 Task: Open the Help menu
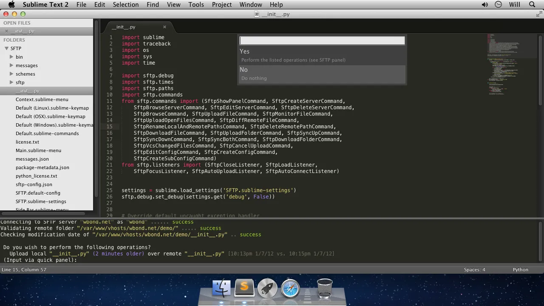coord(276,5)
